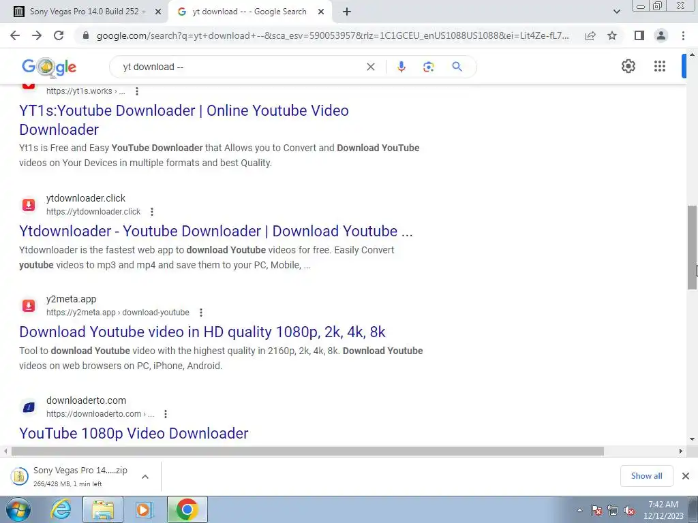Open the tab search dropdown chevron
Screen dimensions: 698x523
pos(616,12)
